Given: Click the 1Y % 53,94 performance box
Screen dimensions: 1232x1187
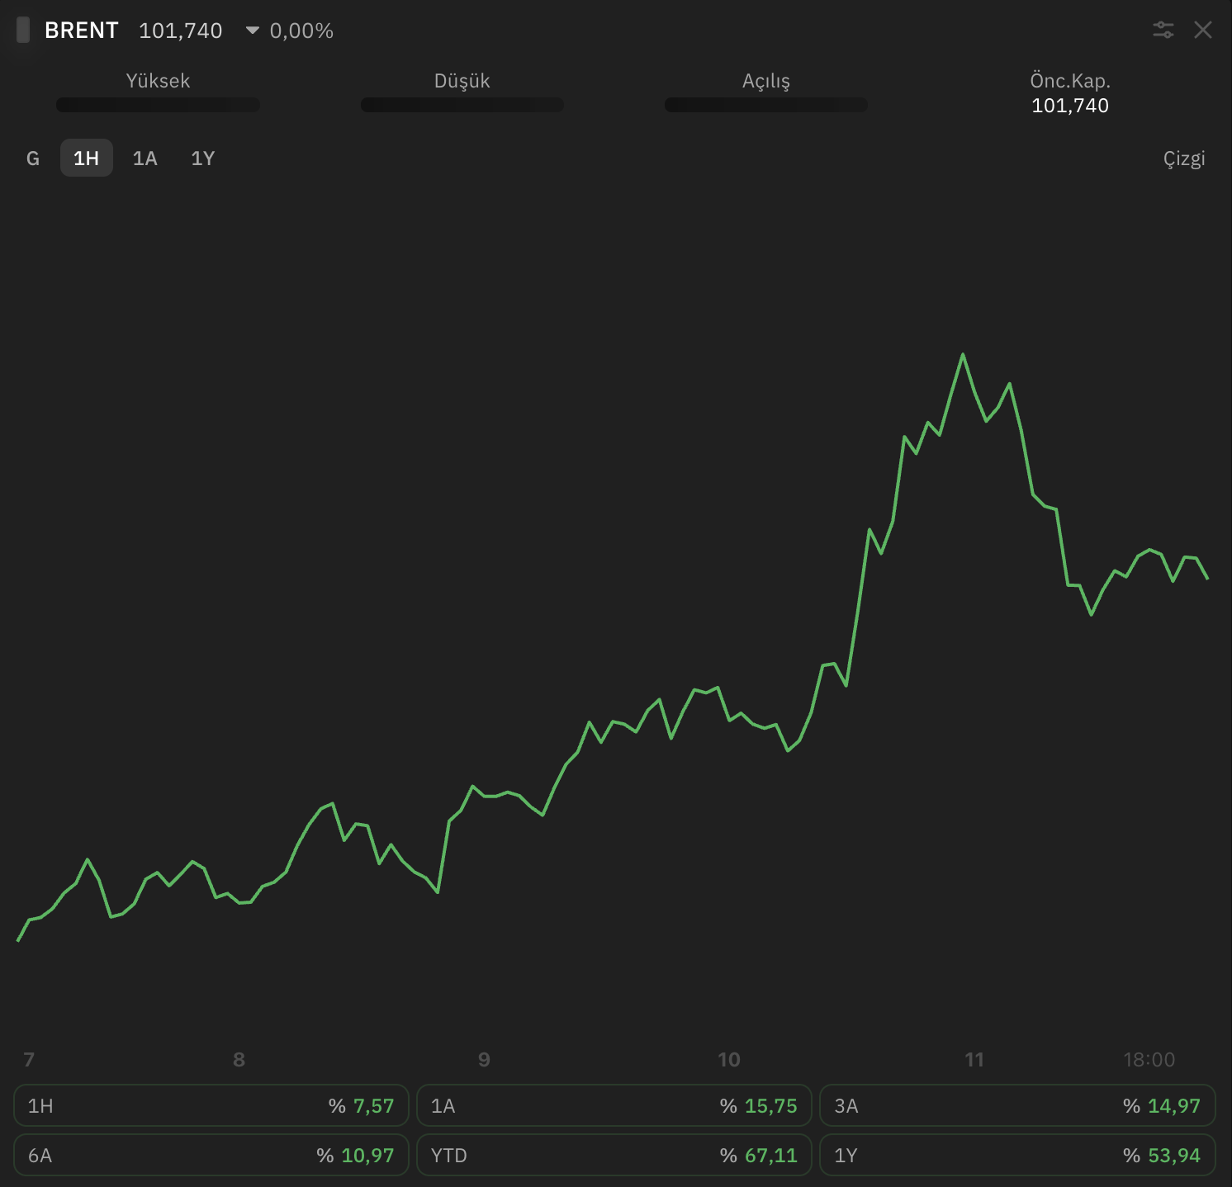Looking at the screenshot, I should click(x=1017, y=1155).
